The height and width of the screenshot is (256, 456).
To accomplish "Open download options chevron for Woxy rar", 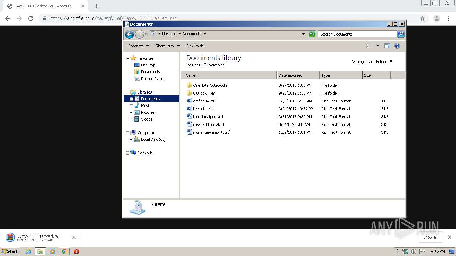I will (x=74, y=238).
